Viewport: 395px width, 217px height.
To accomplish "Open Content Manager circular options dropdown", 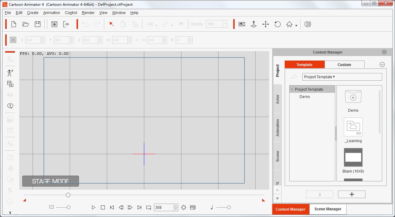I will [x=382, y=65].
